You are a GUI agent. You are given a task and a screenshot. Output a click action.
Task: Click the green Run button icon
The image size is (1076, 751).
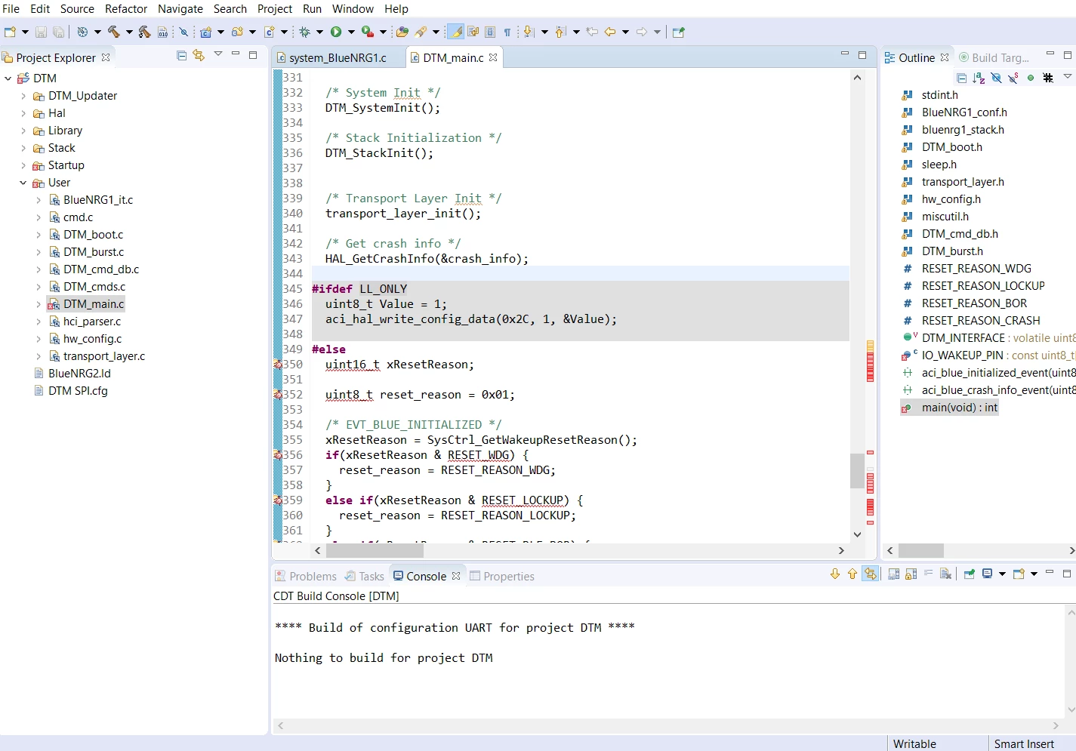click(336, 32)
